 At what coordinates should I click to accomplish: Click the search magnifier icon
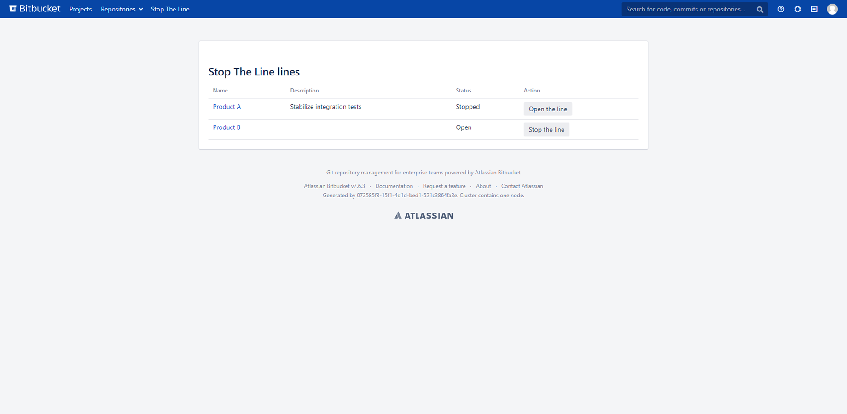click(x=760, y=9)
